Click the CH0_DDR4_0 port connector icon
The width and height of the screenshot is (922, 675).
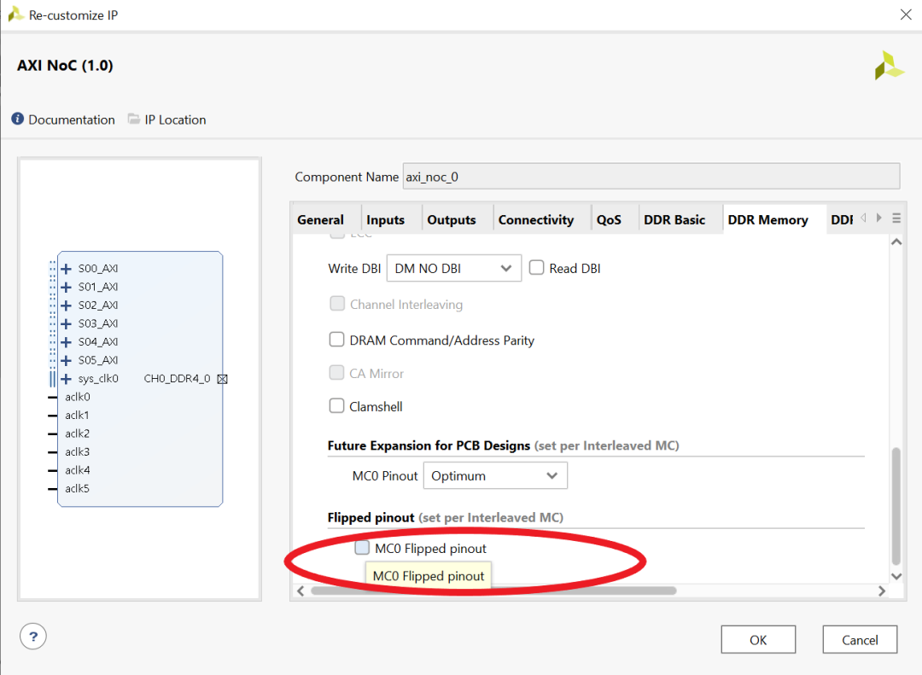click(222, 379)
